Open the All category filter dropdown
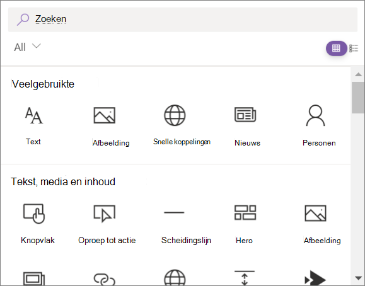The image size is (365, 286). tap(27, 47)
